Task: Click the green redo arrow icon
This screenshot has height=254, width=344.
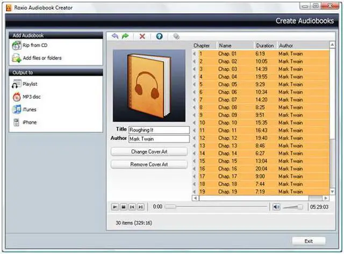Action: (126, 36)
